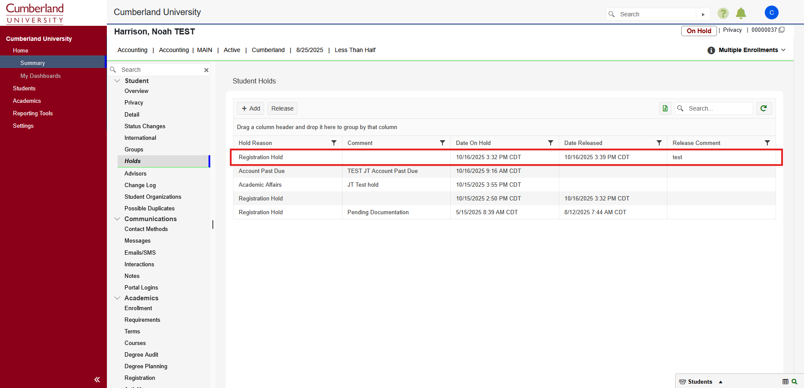Open the notifications bell
The image size is (804, 388).
741,13
